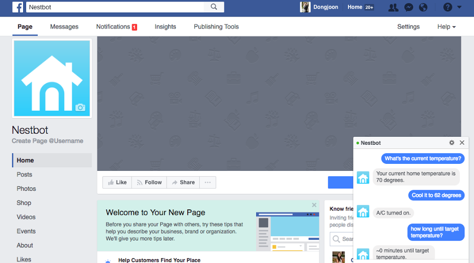Click the Nestbot chat header name
Screen dimensions: 474x263
(371, 143)
